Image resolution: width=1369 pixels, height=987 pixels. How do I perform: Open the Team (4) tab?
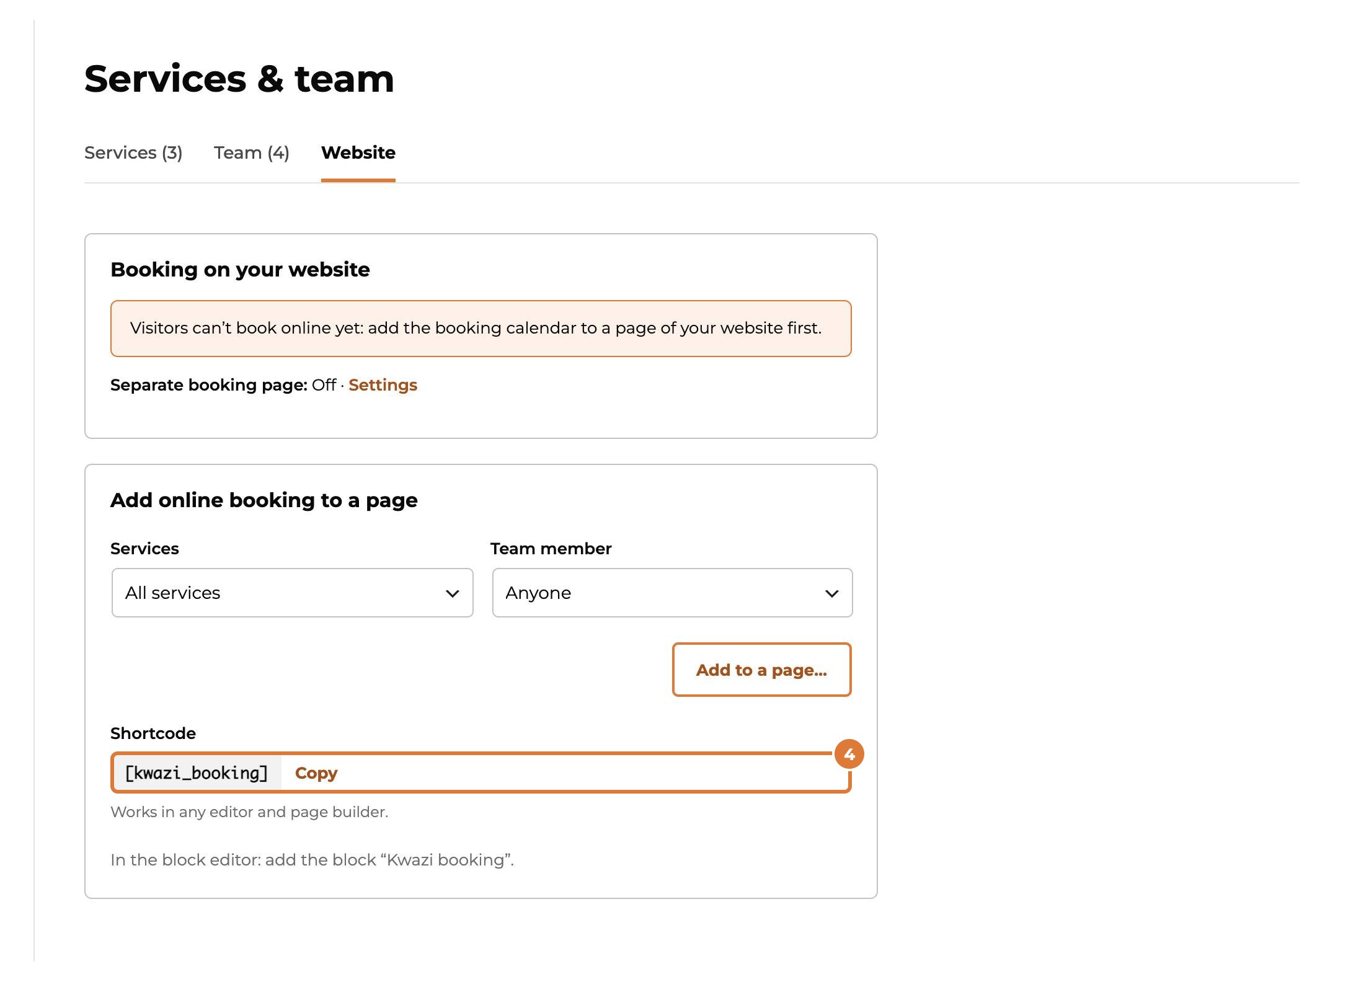pyautogui.click(x=252, y=153)
